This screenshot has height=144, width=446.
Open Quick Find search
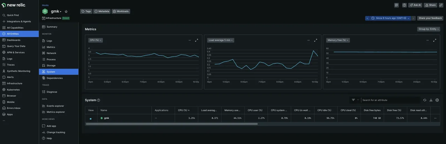pos(13,15)
